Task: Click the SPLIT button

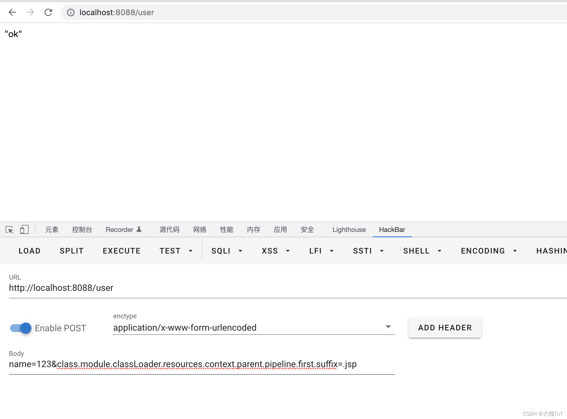Action: (72, 251)
